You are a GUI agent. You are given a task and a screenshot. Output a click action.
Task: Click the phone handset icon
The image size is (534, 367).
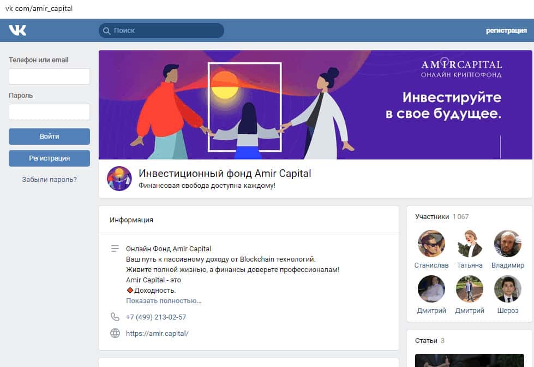pos(115,317)
